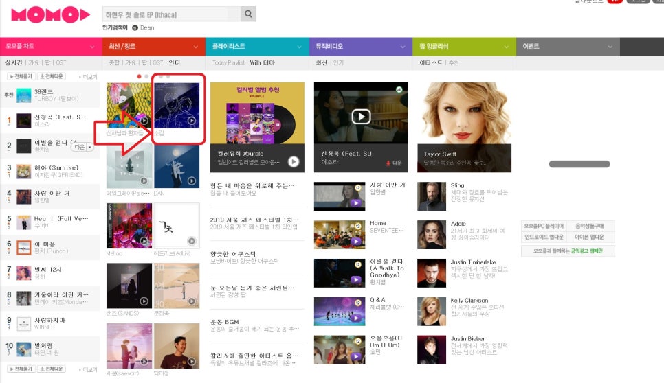Play the 새봄(saevom) album via play icon
The height and width of the screenshot is (383, 664).
click(144, 362)
